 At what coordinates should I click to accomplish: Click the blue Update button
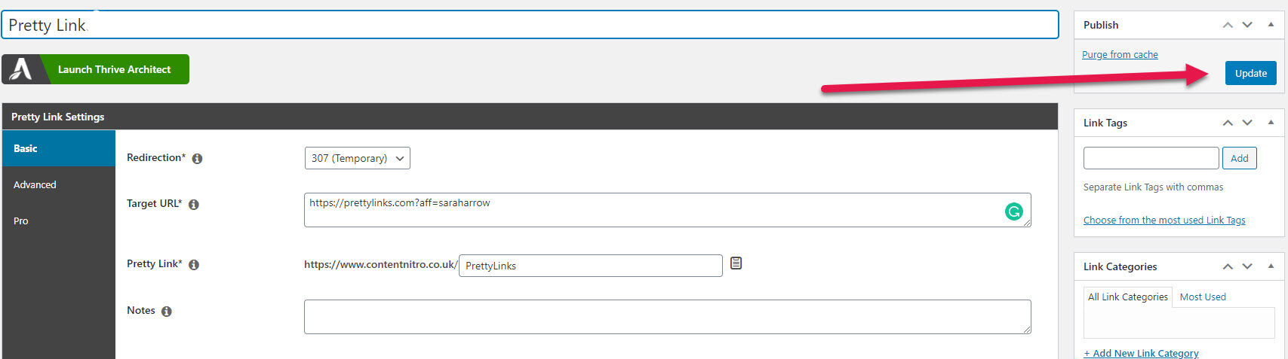point(1251,73)
